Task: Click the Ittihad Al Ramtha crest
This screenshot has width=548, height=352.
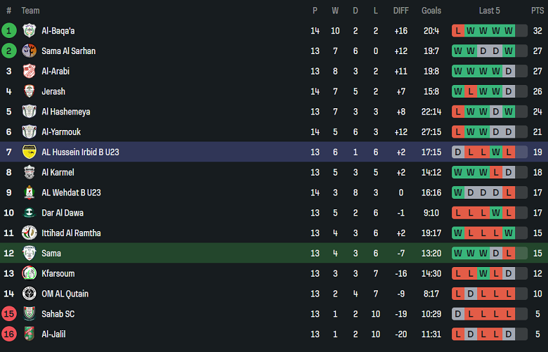Action: pyautogui.click(x=29, y=233)
